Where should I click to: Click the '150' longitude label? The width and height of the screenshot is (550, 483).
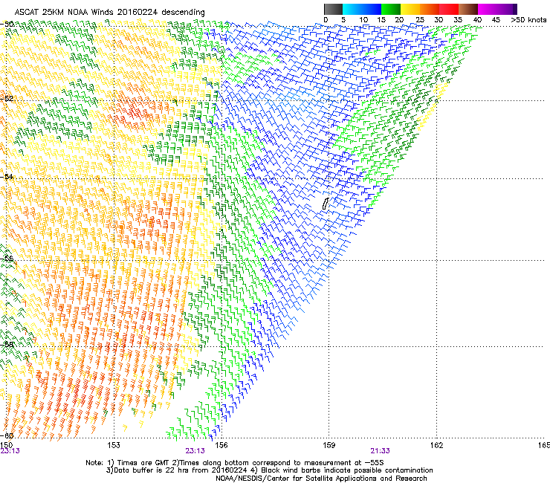[6, 445]
